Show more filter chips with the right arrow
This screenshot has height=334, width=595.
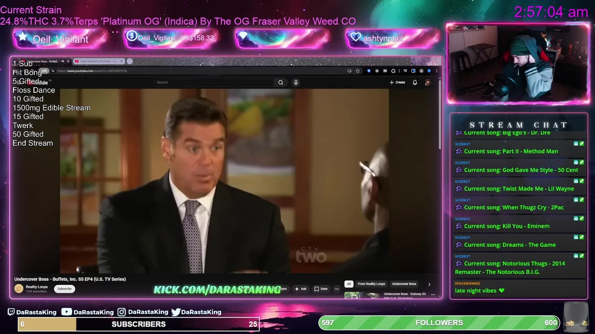point(429,284)
